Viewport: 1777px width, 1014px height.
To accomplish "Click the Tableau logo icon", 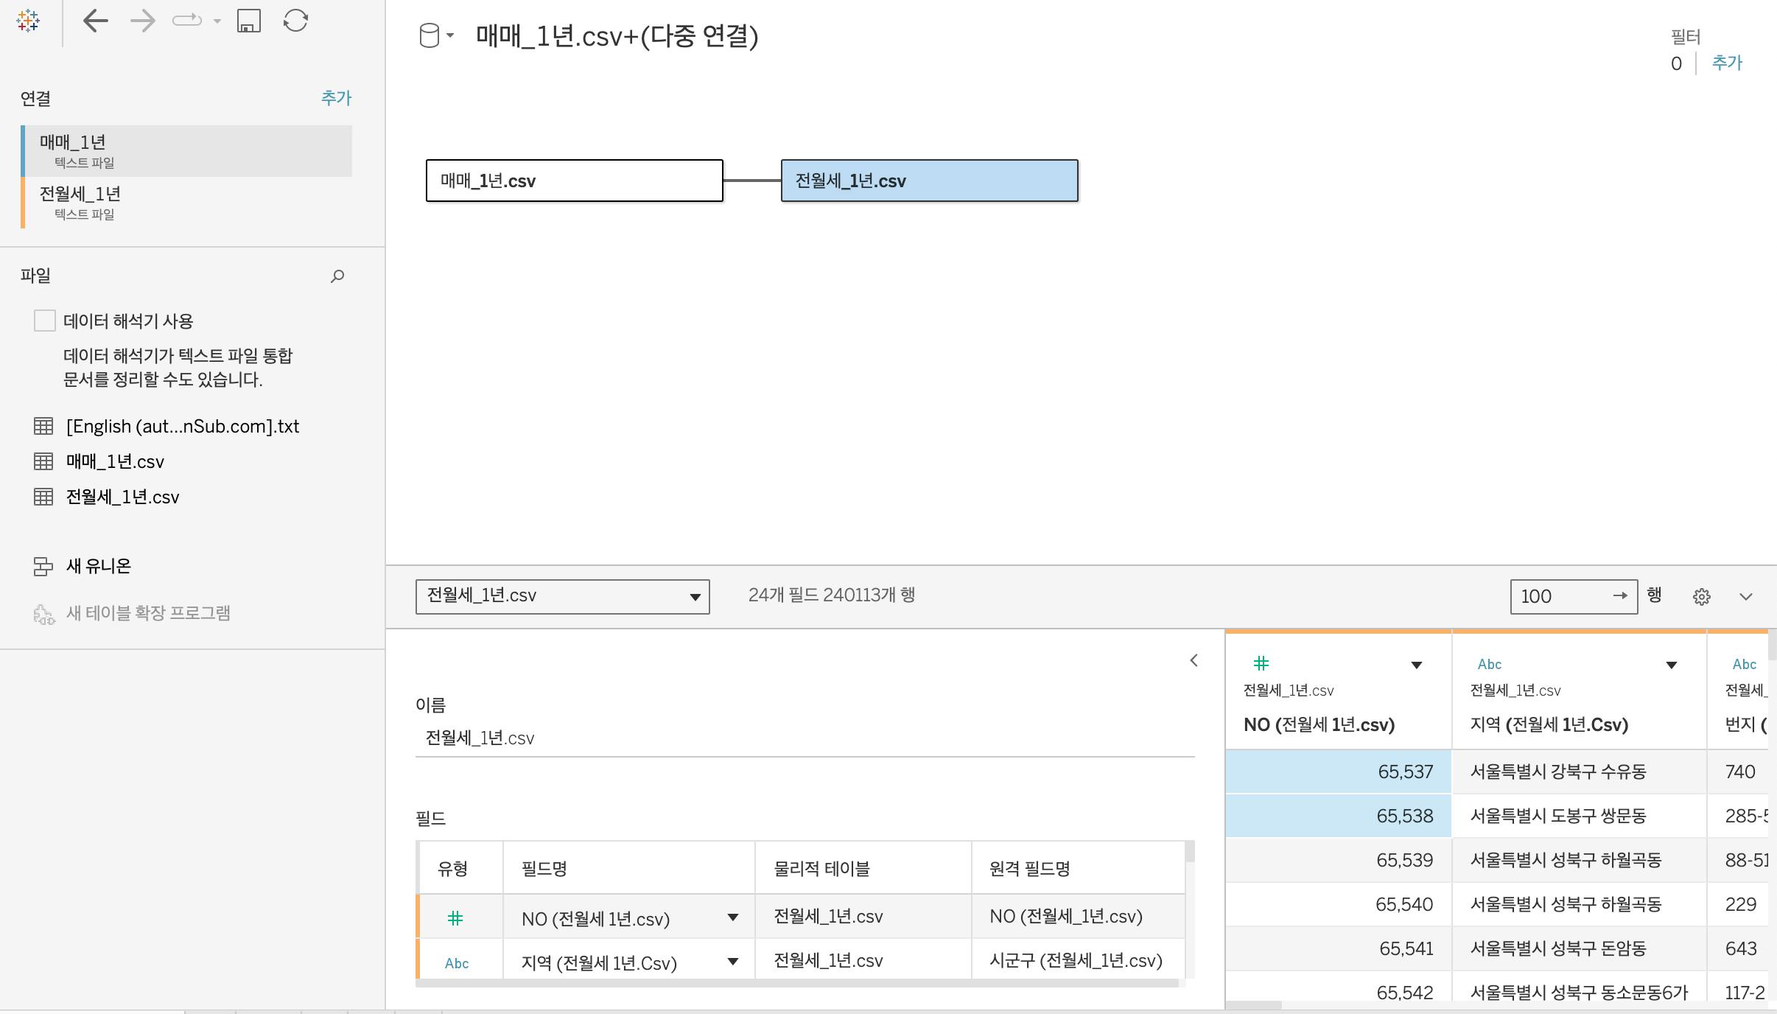I will pyautogui.click(x=28, y=21).
